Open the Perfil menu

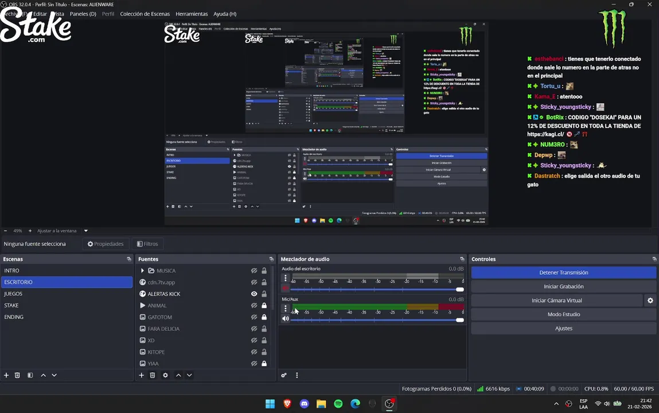(x=108, y=14)
